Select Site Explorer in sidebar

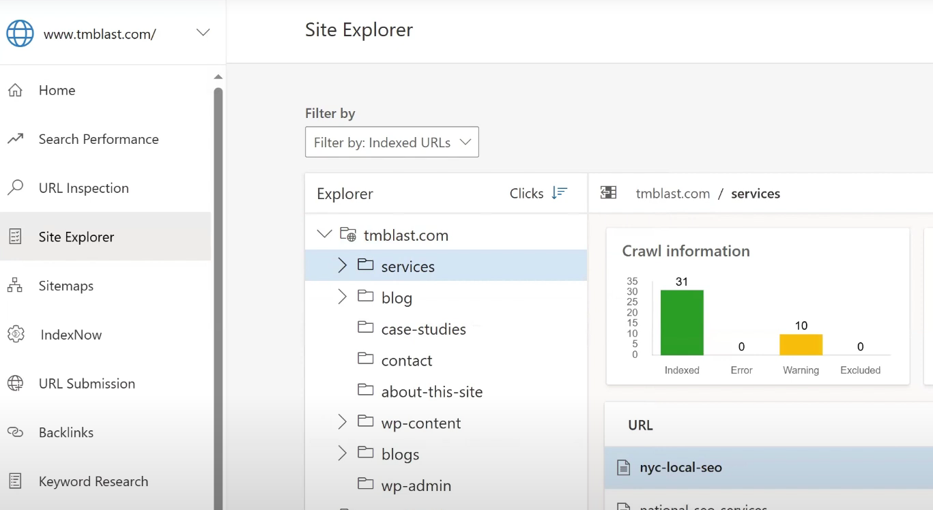(x=106, y=237)
